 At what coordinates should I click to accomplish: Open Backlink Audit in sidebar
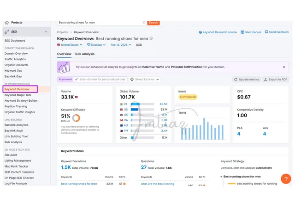[x=14, y=131]
